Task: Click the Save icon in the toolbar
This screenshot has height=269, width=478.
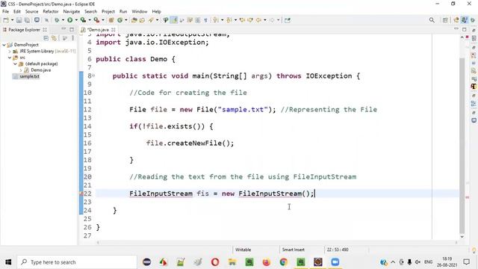Action: (x=19, y=20)
